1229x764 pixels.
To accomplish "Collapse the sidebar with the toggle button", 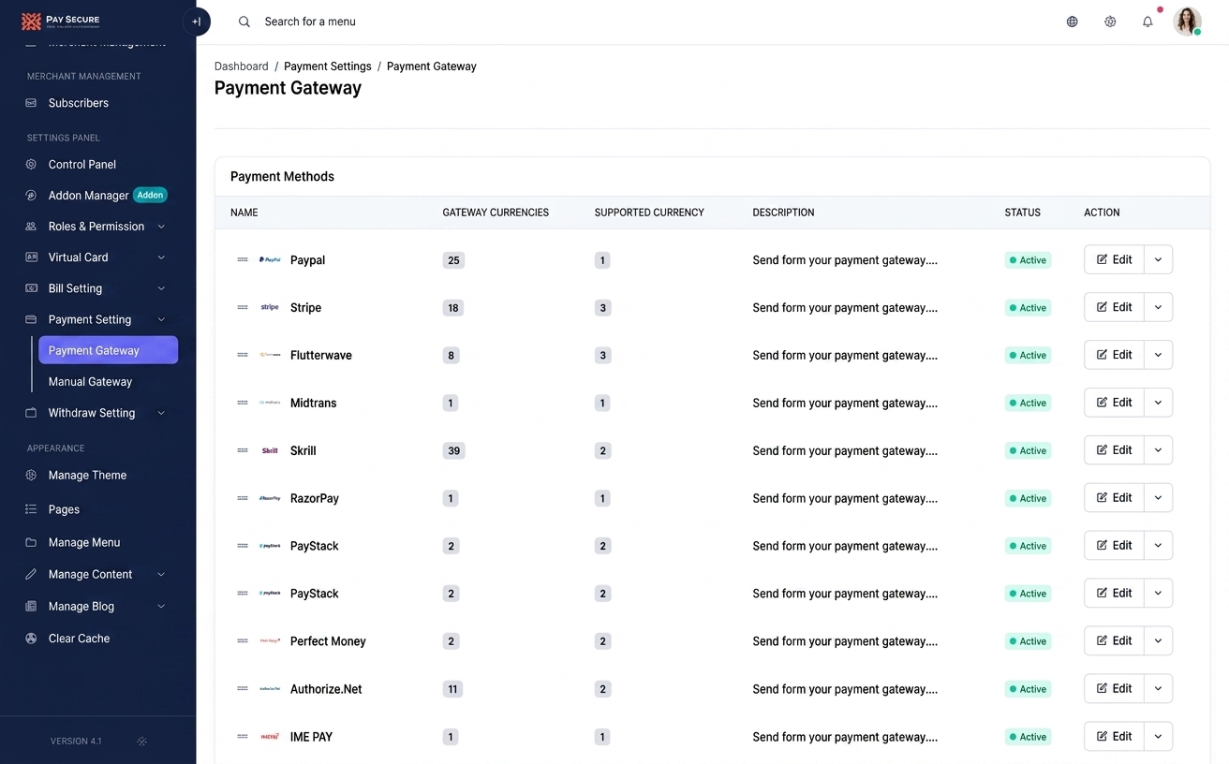I will click(197, 22).
